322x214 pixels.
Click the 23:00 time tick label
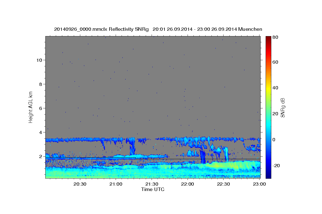259,184
